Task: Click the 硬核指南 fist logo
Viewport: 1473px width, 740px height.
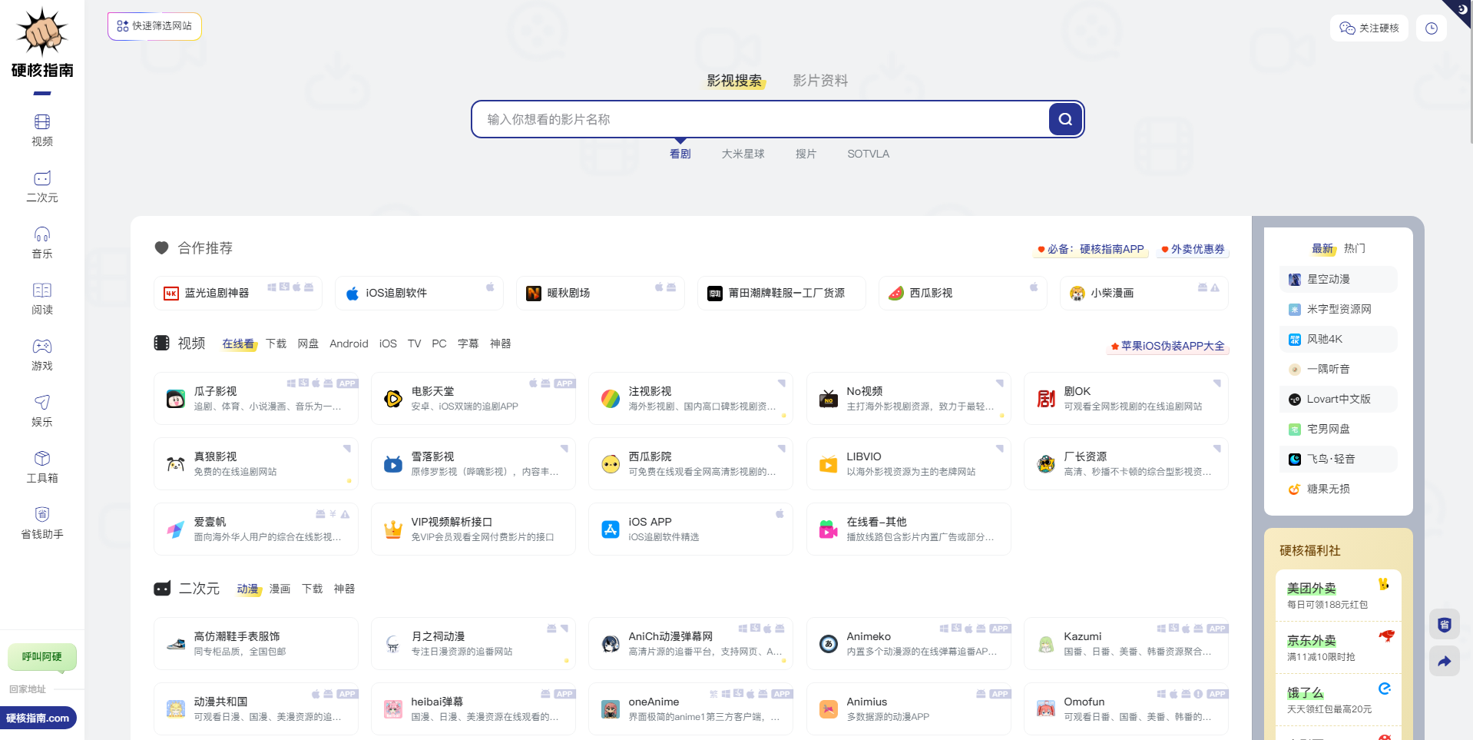Action: pos(42,42)
